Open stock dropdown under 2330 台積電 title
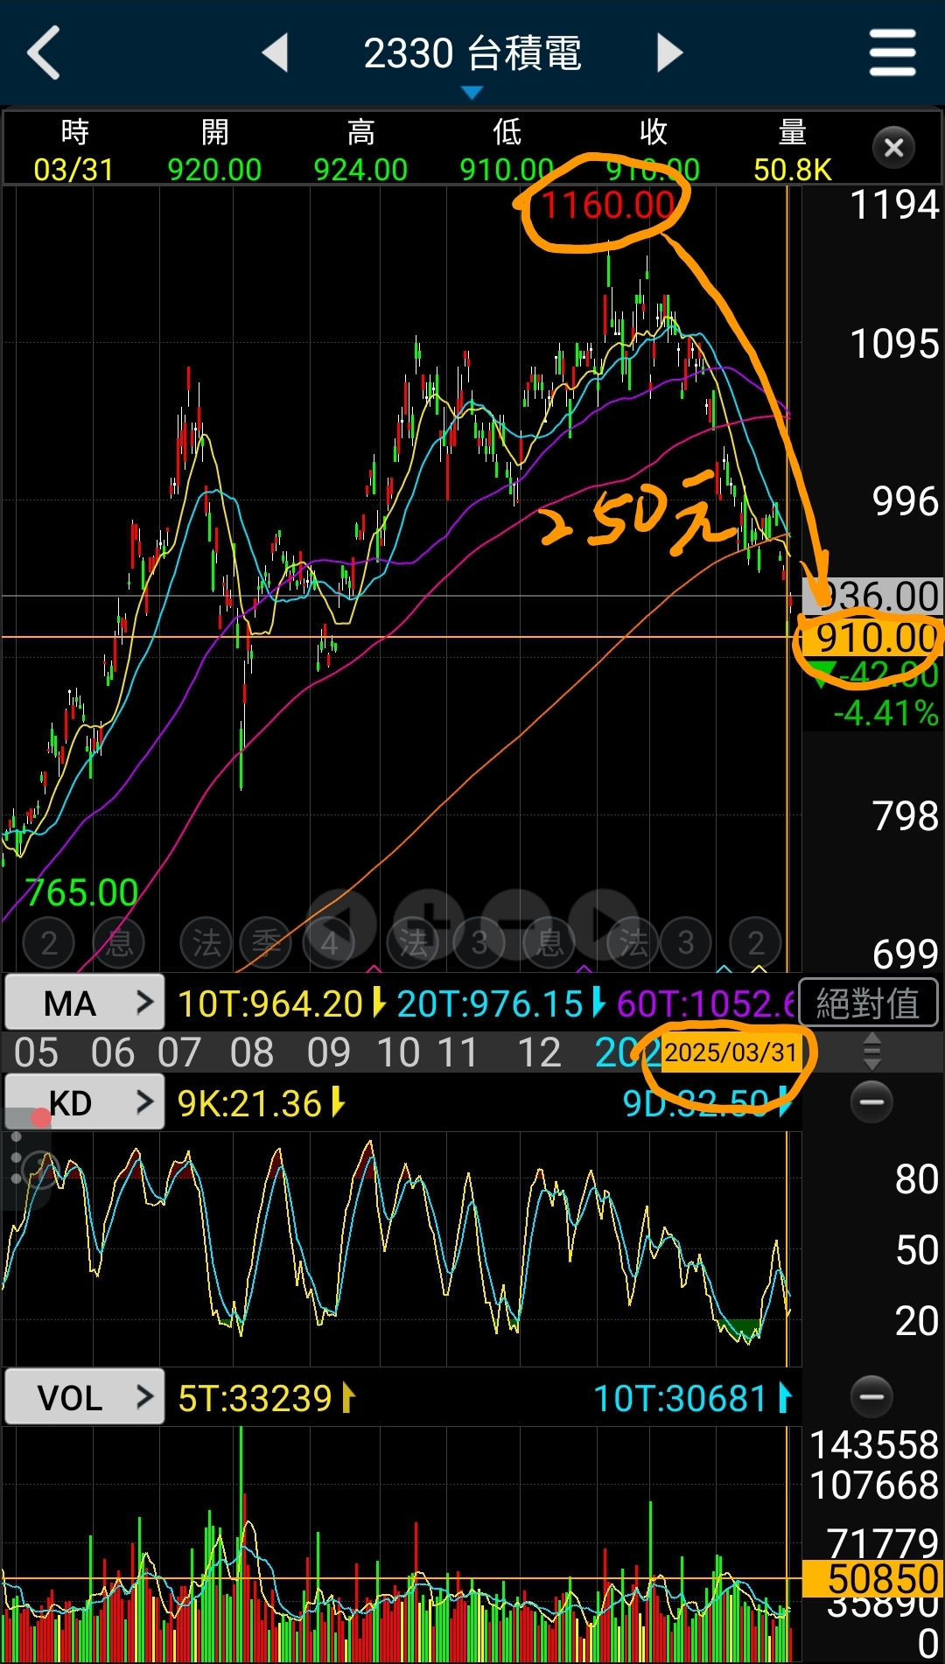Image resolution: width=945 pixels, height=1664 pixels. [x=472, y=92]
